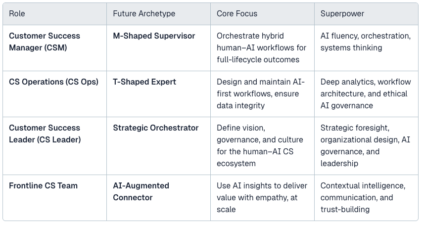The width and height of the screenshot is (424, 225).
Task: Click the CS Operations (CS Ops) cell
Action: pos(54,94)
